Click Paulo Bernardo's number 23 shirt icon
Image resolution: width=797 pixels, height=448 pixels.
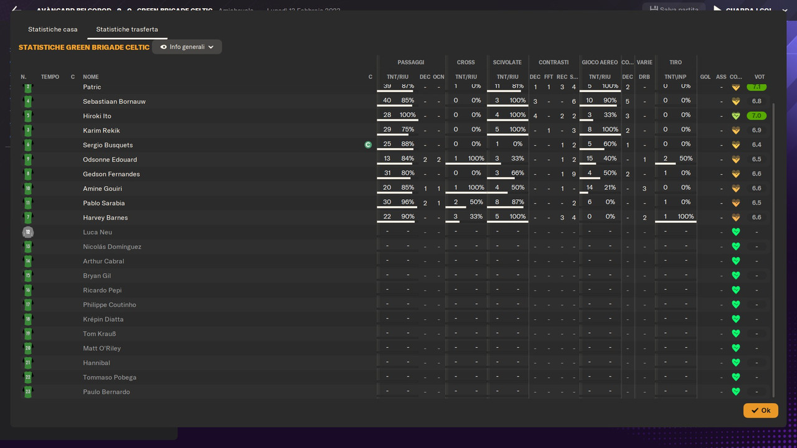point(27,392)
